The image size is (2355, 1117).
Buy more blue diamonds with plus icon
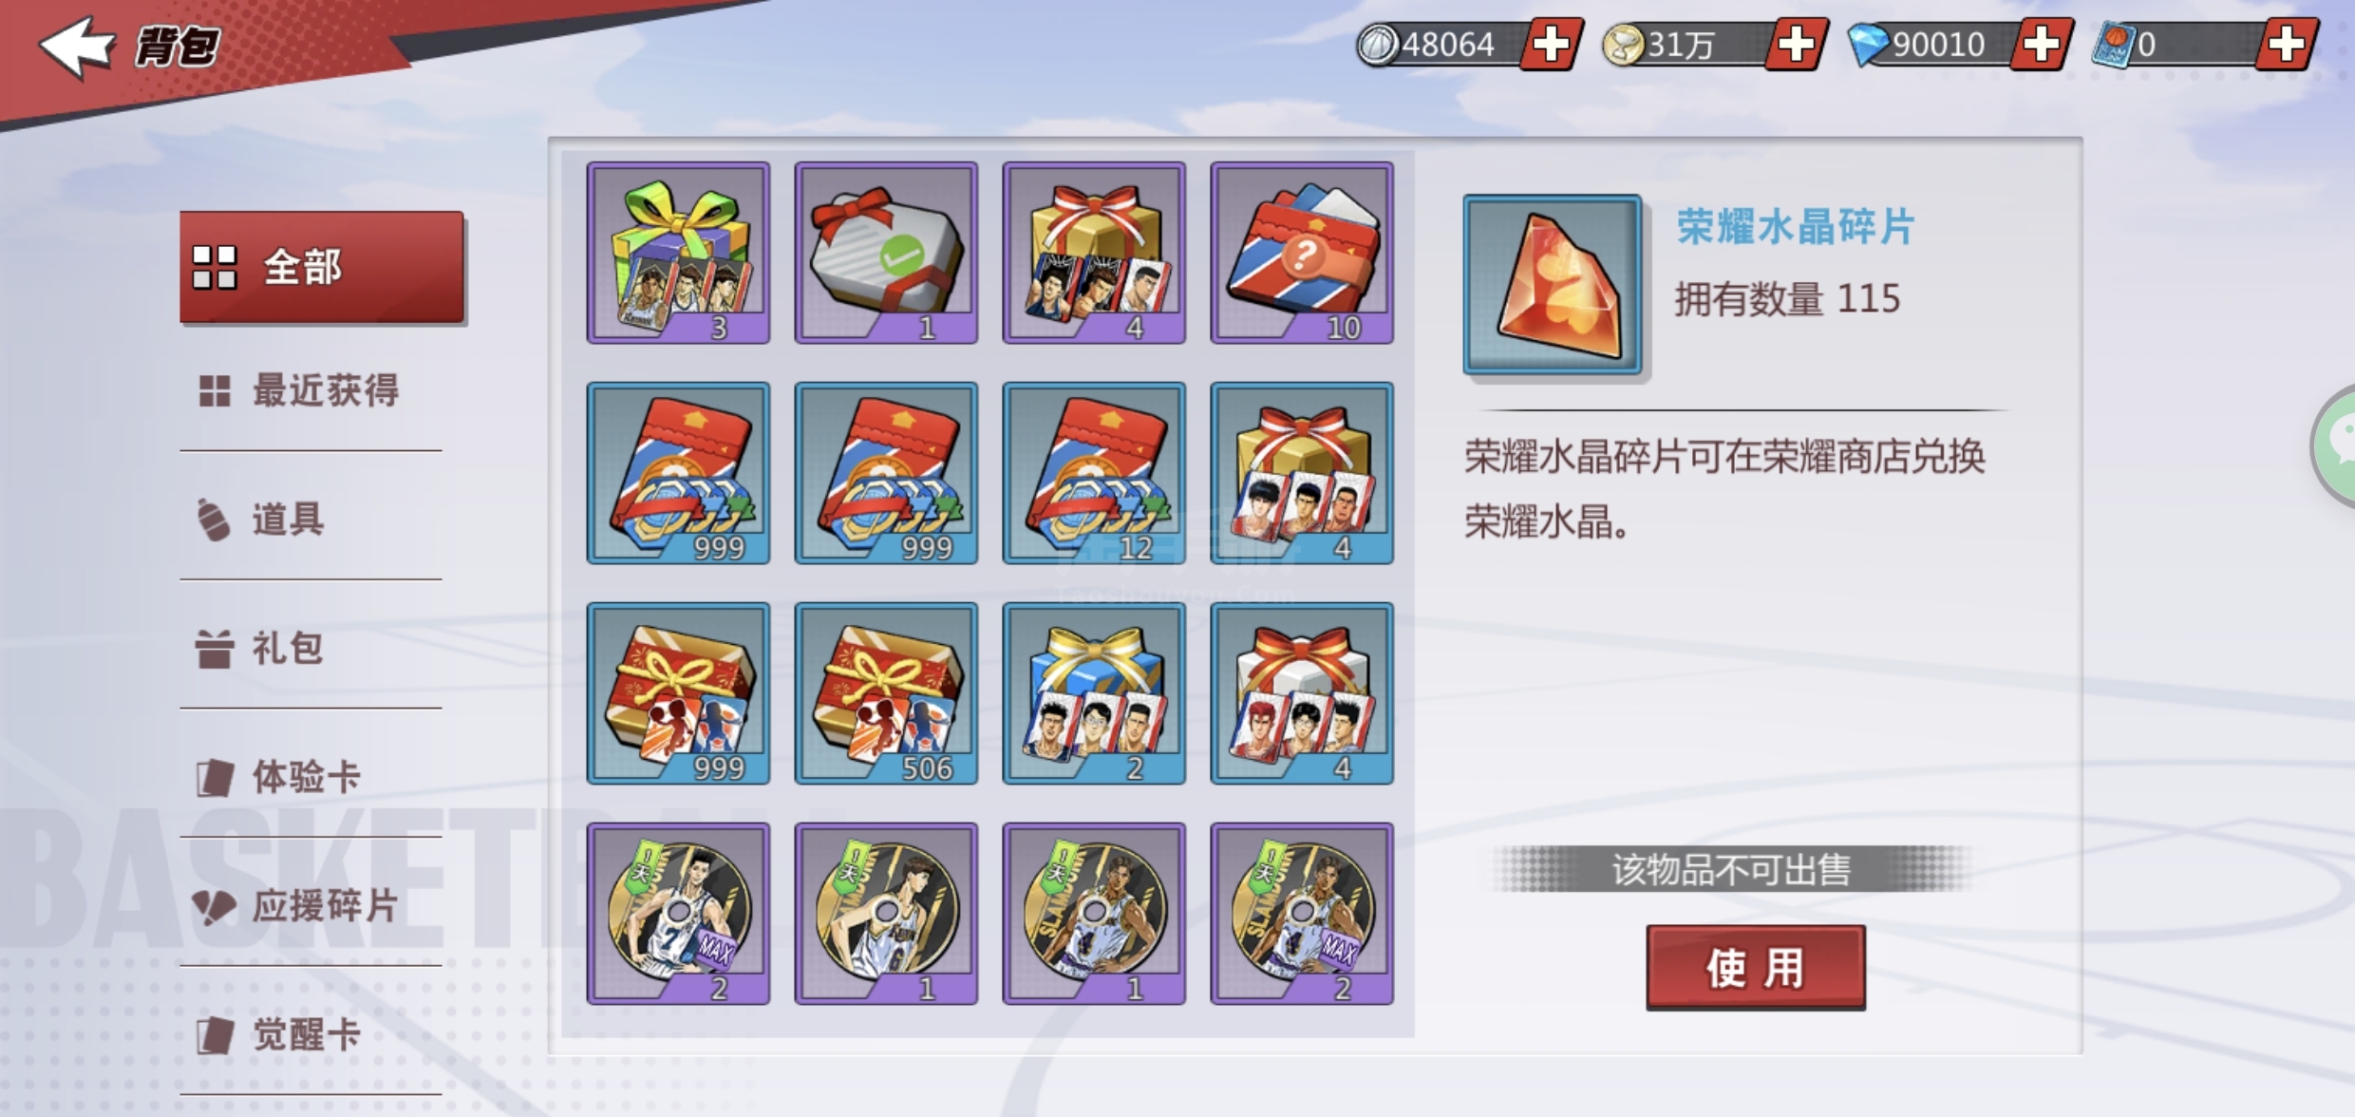click(x=2041, y=44)
